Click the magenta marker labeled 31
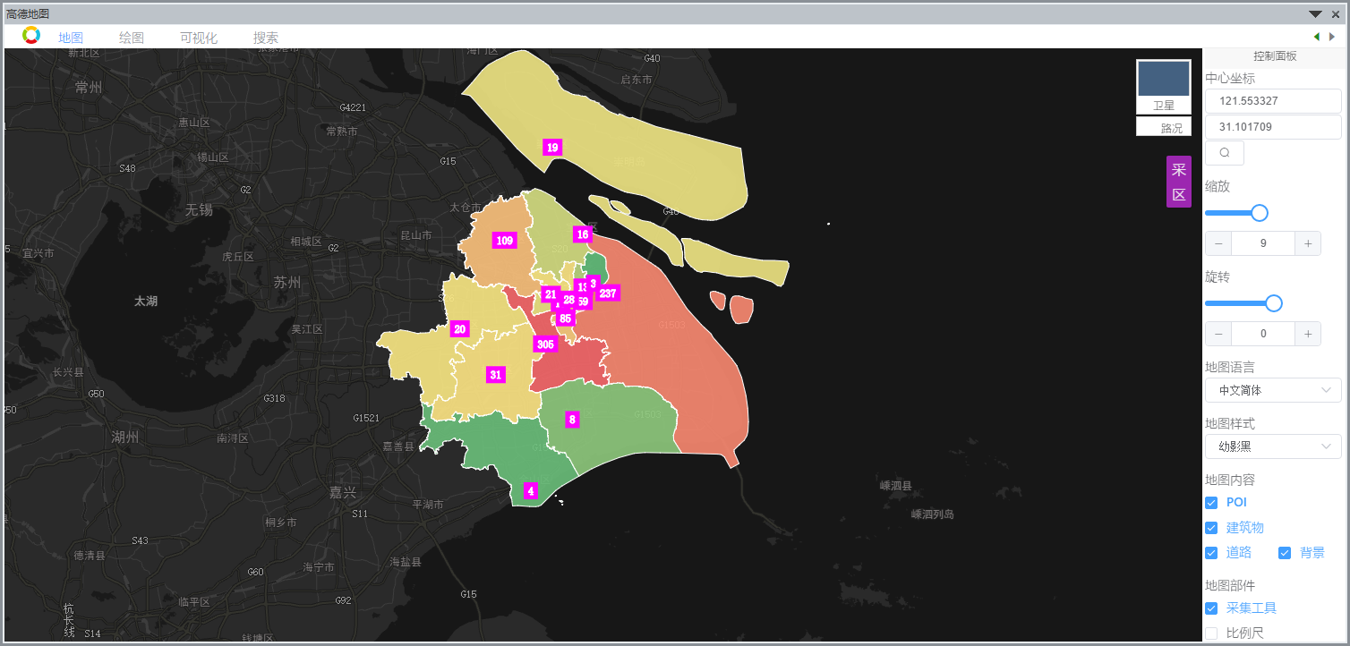Image resolution: width=1350 pixels, height=646 pixels. (x=496, y=375)
